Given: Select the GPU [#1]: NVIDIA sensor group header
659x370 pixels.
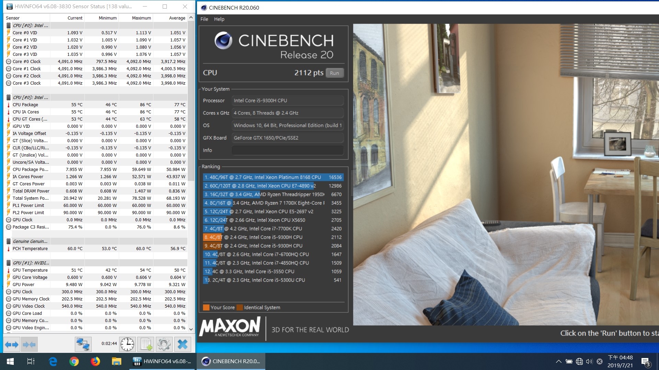Looking at the screenshot, I should click(96, 263).
